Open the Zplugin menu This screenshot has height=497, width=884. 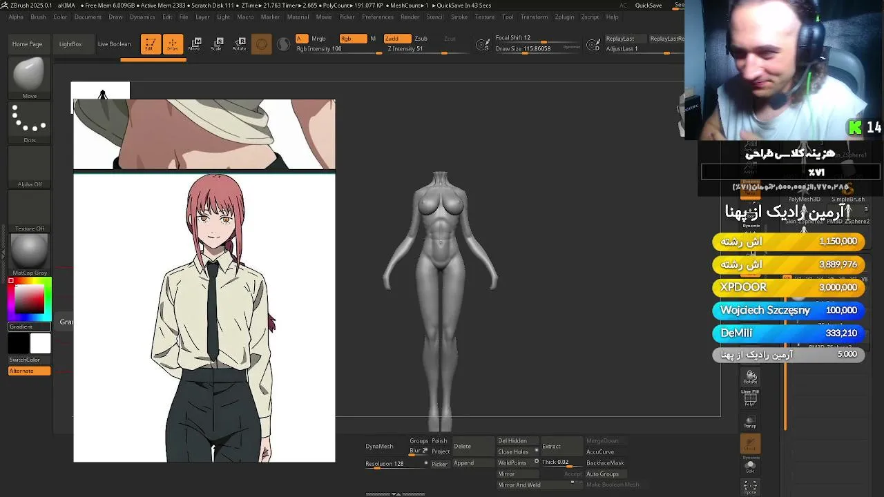(x=564, y=17)
